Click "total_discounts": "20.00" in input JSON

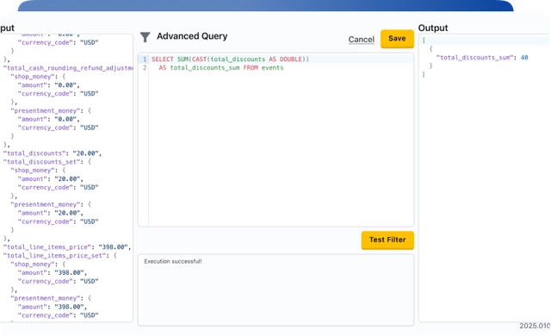[x=53, y=153]
